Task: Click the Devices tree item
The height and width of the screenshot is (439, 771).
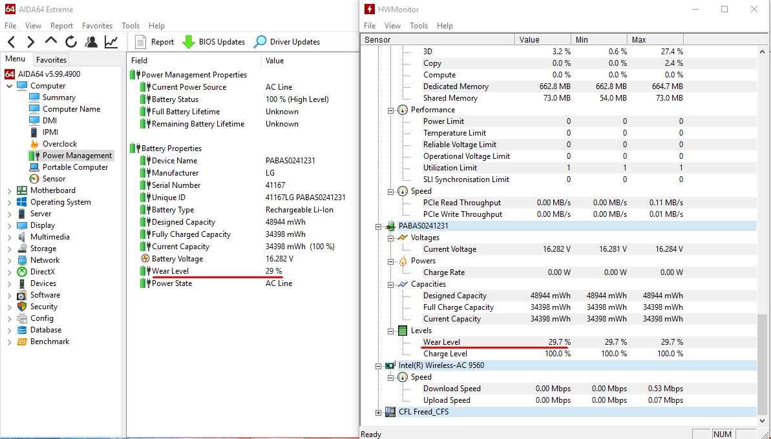Action: (43, 283)
